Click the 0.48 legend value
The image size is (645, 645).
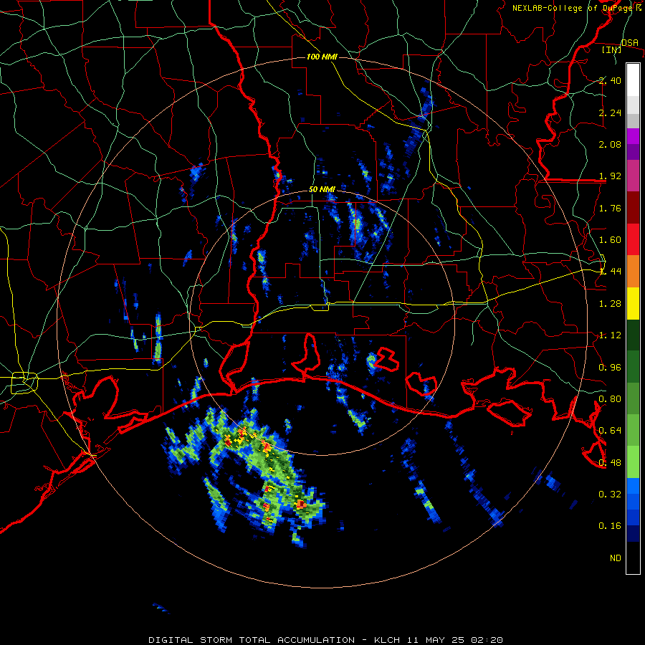pos(610,463)
